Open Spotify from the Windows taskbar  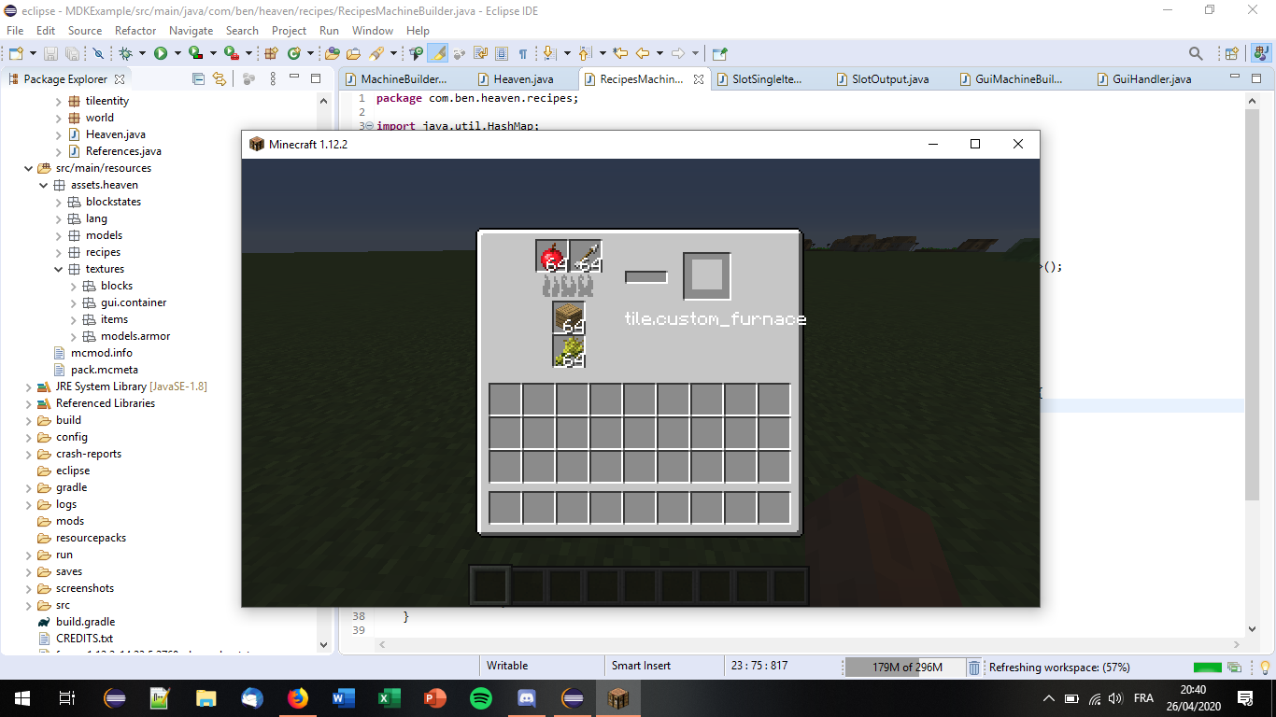[x=481, y=698]
